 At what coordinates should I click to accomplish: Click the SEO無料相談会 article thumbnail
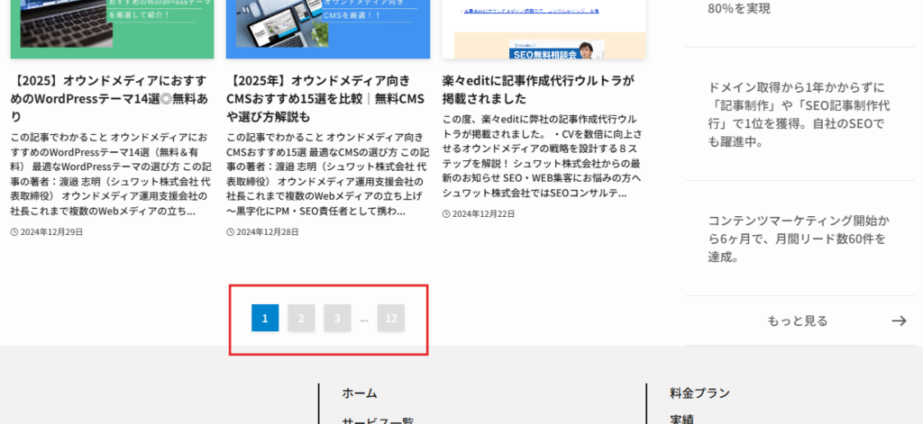tap(544, 29)
